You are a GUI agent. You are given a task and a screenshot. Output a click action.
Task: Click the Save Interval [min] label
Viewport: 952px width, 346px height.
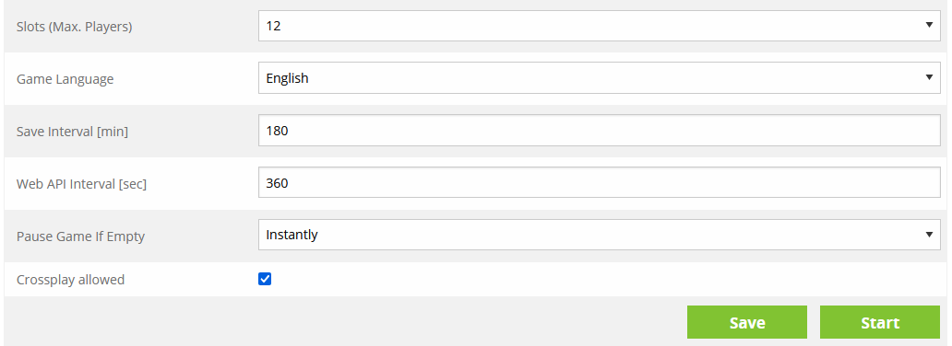pos(72,132)
